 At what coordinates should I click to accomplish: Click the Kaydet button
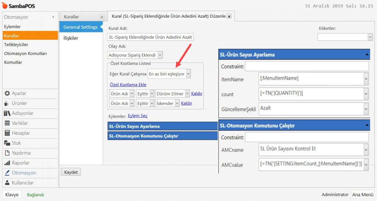[71, 172]
